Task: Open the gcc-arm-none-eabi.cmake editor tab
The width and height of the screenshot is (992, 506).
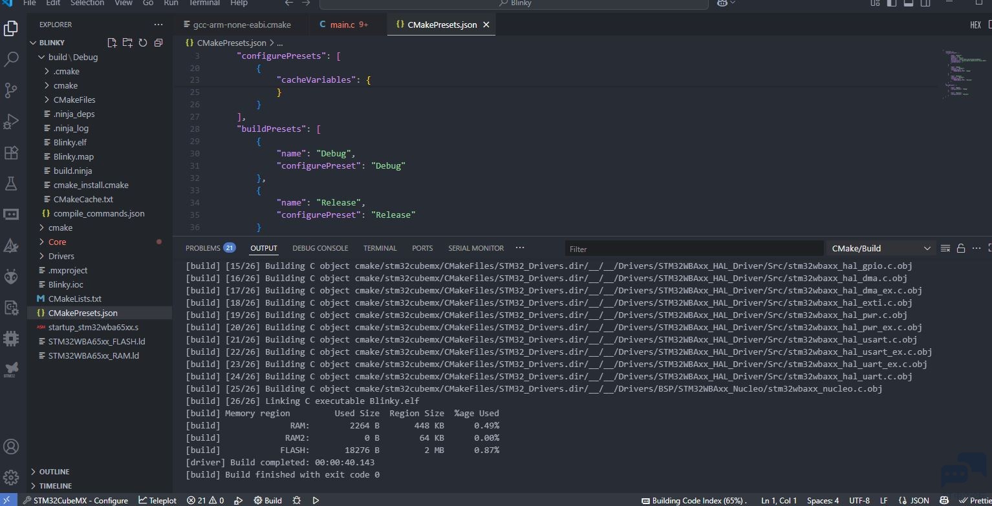Action: [240, 25]
